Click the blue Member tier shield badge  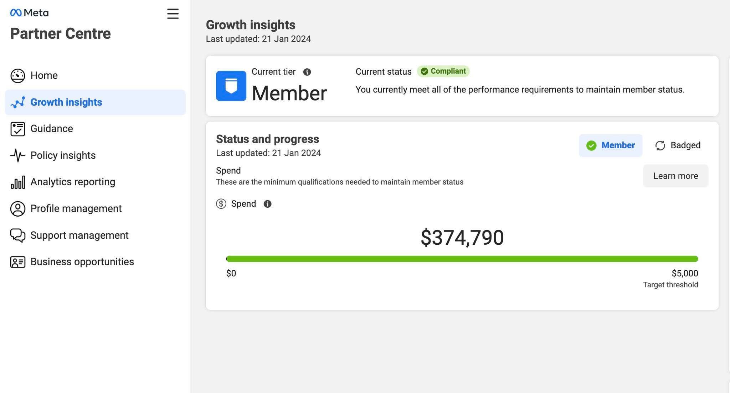tap(231, 86)
